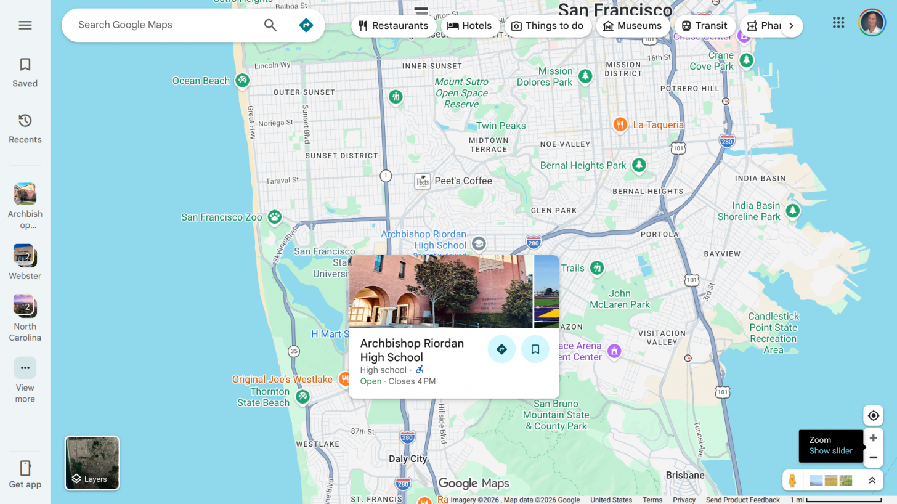Save Archbishop Riordan High School bookmark
Image resolution: width=897 pixels, height=504 pixels.
pyautogui.click(x=535, y=349)
